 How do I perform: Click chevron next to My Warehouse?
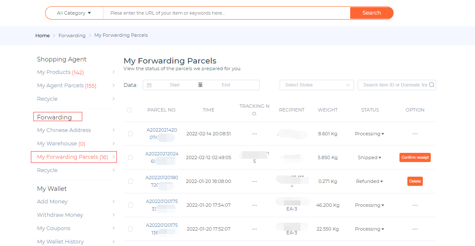point(114,144)
